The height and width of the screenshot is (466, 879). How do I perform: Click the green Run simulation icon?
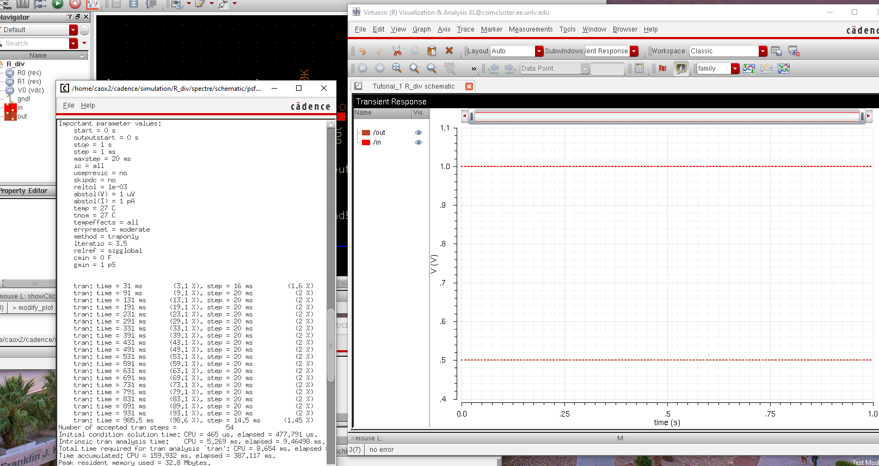click(58, 4)
